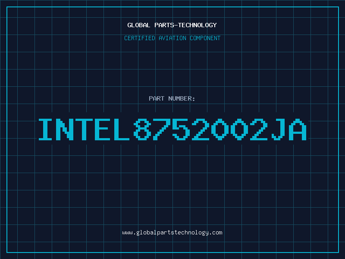345x259 pixels.
Task: Click the digit 8 in the part number
Action: click(x=142, y=129)
